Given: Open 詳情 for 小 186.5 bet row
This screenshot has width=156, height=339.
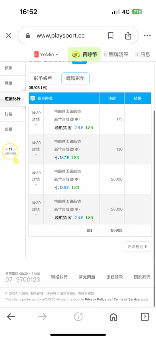Looking at the screenshot, I should coord(36,179).
